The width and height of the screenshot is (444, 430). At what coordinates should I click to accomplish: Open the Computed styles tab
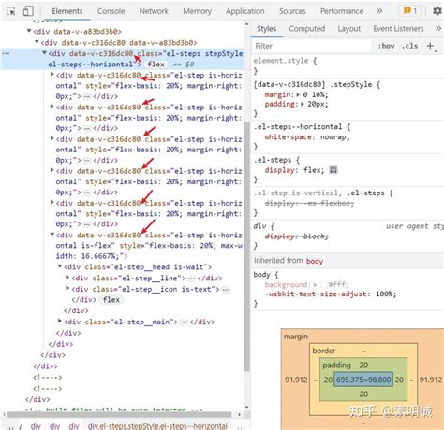(307, 29)
